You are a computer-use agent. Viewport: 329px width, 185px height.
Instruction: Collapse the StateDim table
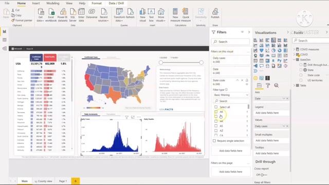click(x=294, y=60)
